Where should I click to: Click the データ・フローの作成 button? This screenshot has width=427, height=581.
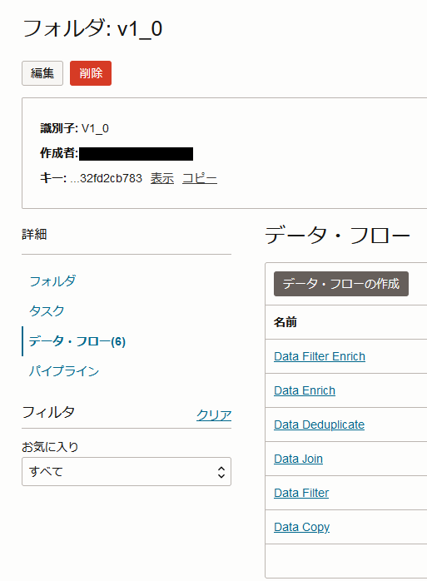[341, 284]
